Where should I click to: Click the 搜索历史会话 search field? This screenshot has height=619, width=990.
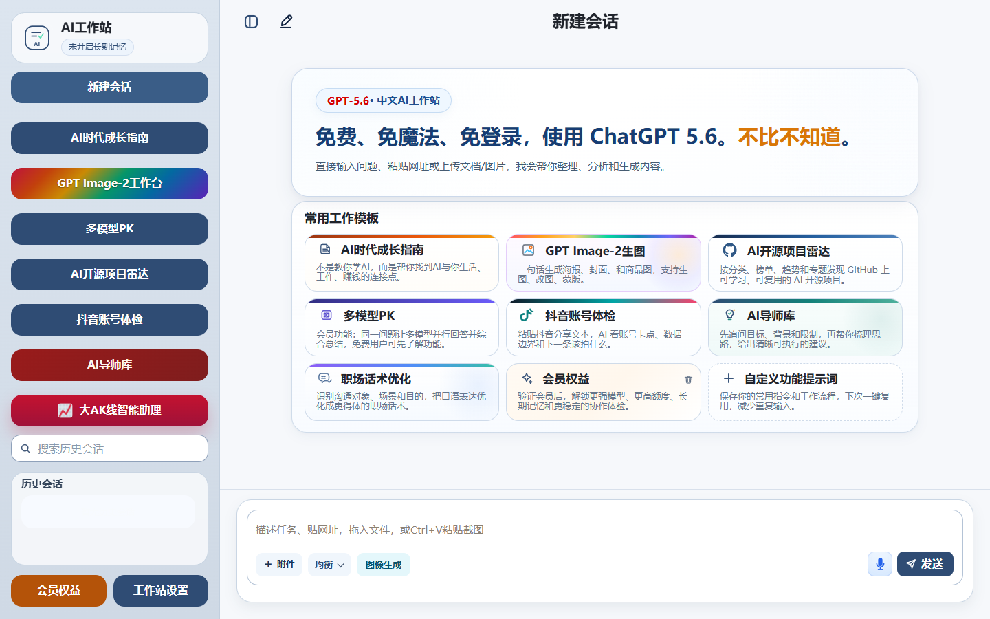coord(109,448)
